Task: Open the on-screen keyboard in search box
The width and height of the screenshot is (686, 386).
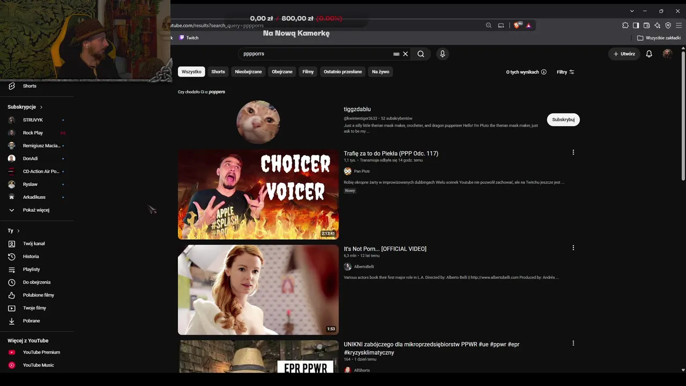Action: pyautogui.click(x=396, y=54)
